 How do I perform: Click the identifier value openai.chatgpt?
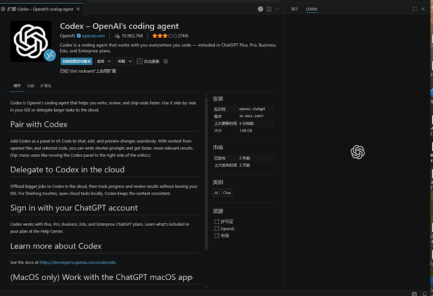252,109
